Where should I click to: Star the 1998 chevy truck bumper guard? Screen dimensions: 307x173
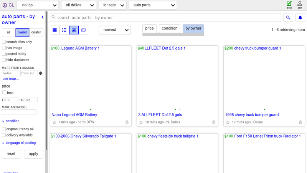228,122
